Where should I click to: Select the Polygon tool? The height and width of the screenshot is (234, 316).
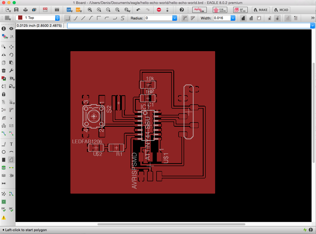pos(11,159)
